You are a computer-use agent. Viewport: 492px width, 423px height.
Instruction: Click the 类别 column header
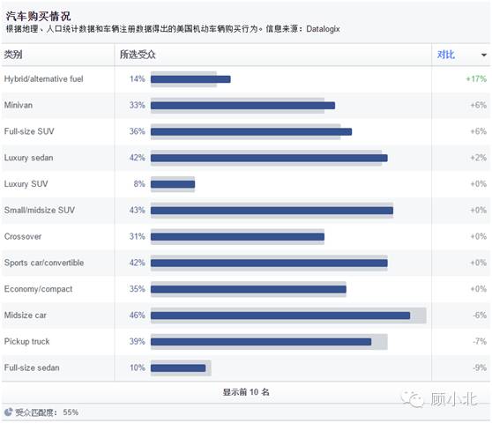pos(13,55)
